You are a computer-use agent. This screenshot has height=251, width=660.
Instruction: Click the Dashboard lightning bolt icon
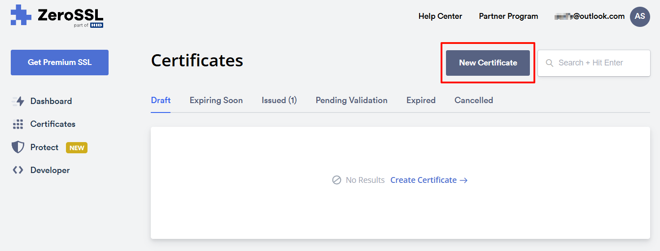[18, 101]
